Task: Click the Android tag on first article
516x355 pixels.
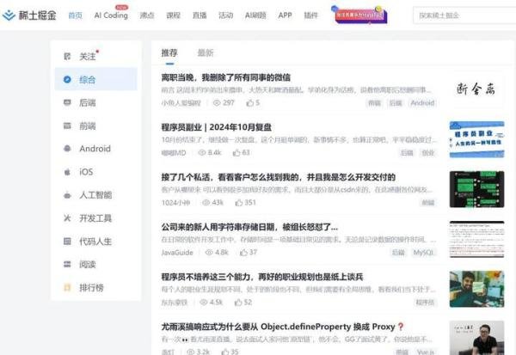Action: point(422,103)
